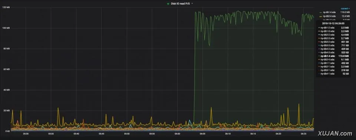
Task: Click the 06:25 time axis label
Action: (x=304, y=134)
